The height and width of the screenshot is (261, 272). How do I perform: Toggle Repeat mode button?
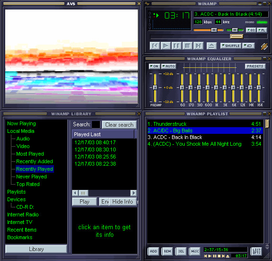coord(248,46)
